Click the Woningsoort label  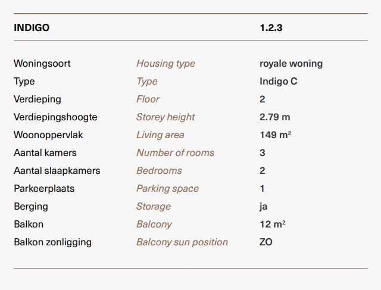[x=42, y=64]
